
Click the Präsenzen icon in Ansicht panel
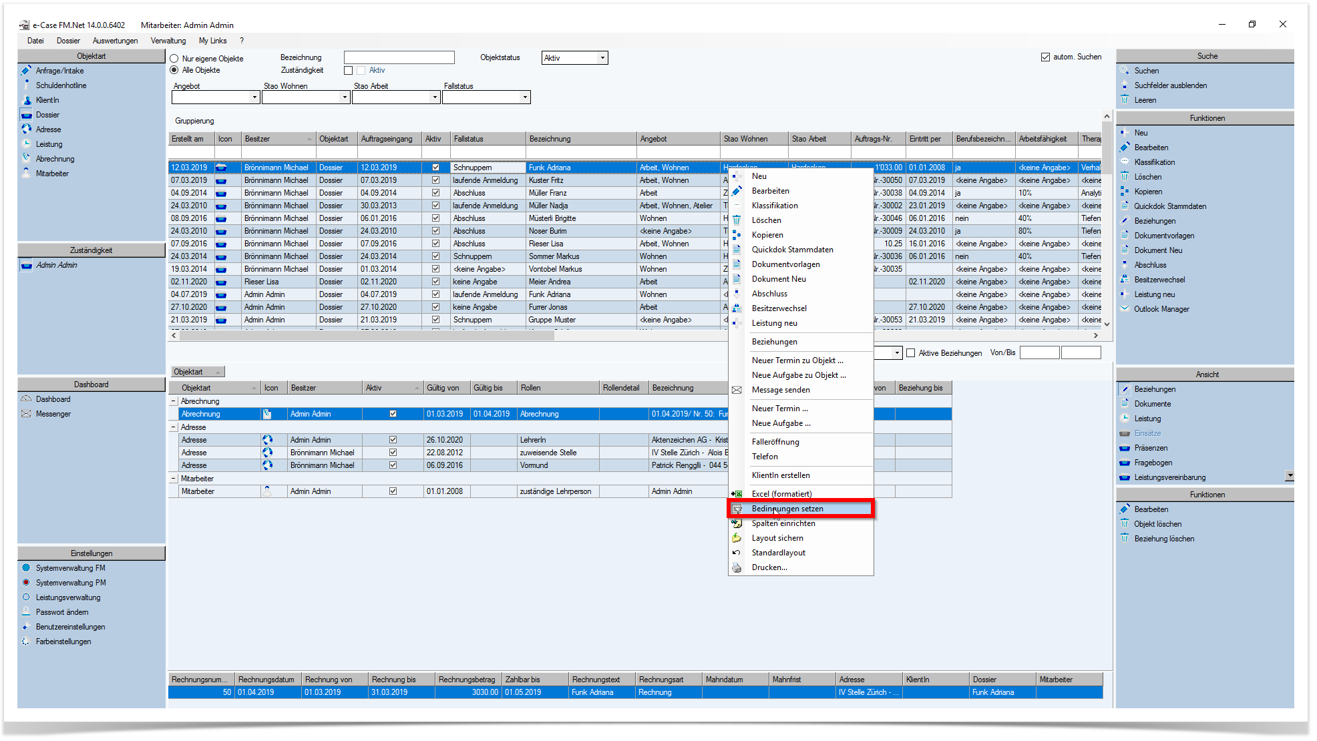pos(1125,447)
